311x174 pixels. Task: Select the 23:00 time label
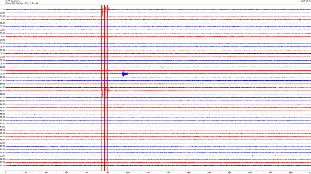(x=3, y=162)
